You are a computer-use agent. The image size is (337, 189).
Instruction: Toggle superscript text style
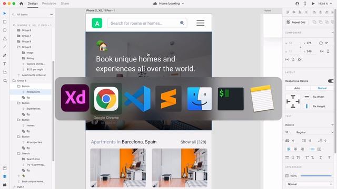click(306, 157)
